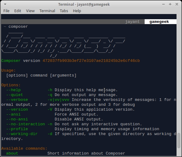Click the --working-dir option text
The height and width of the screenshot is (157, 182).
(x=22, y=134)
